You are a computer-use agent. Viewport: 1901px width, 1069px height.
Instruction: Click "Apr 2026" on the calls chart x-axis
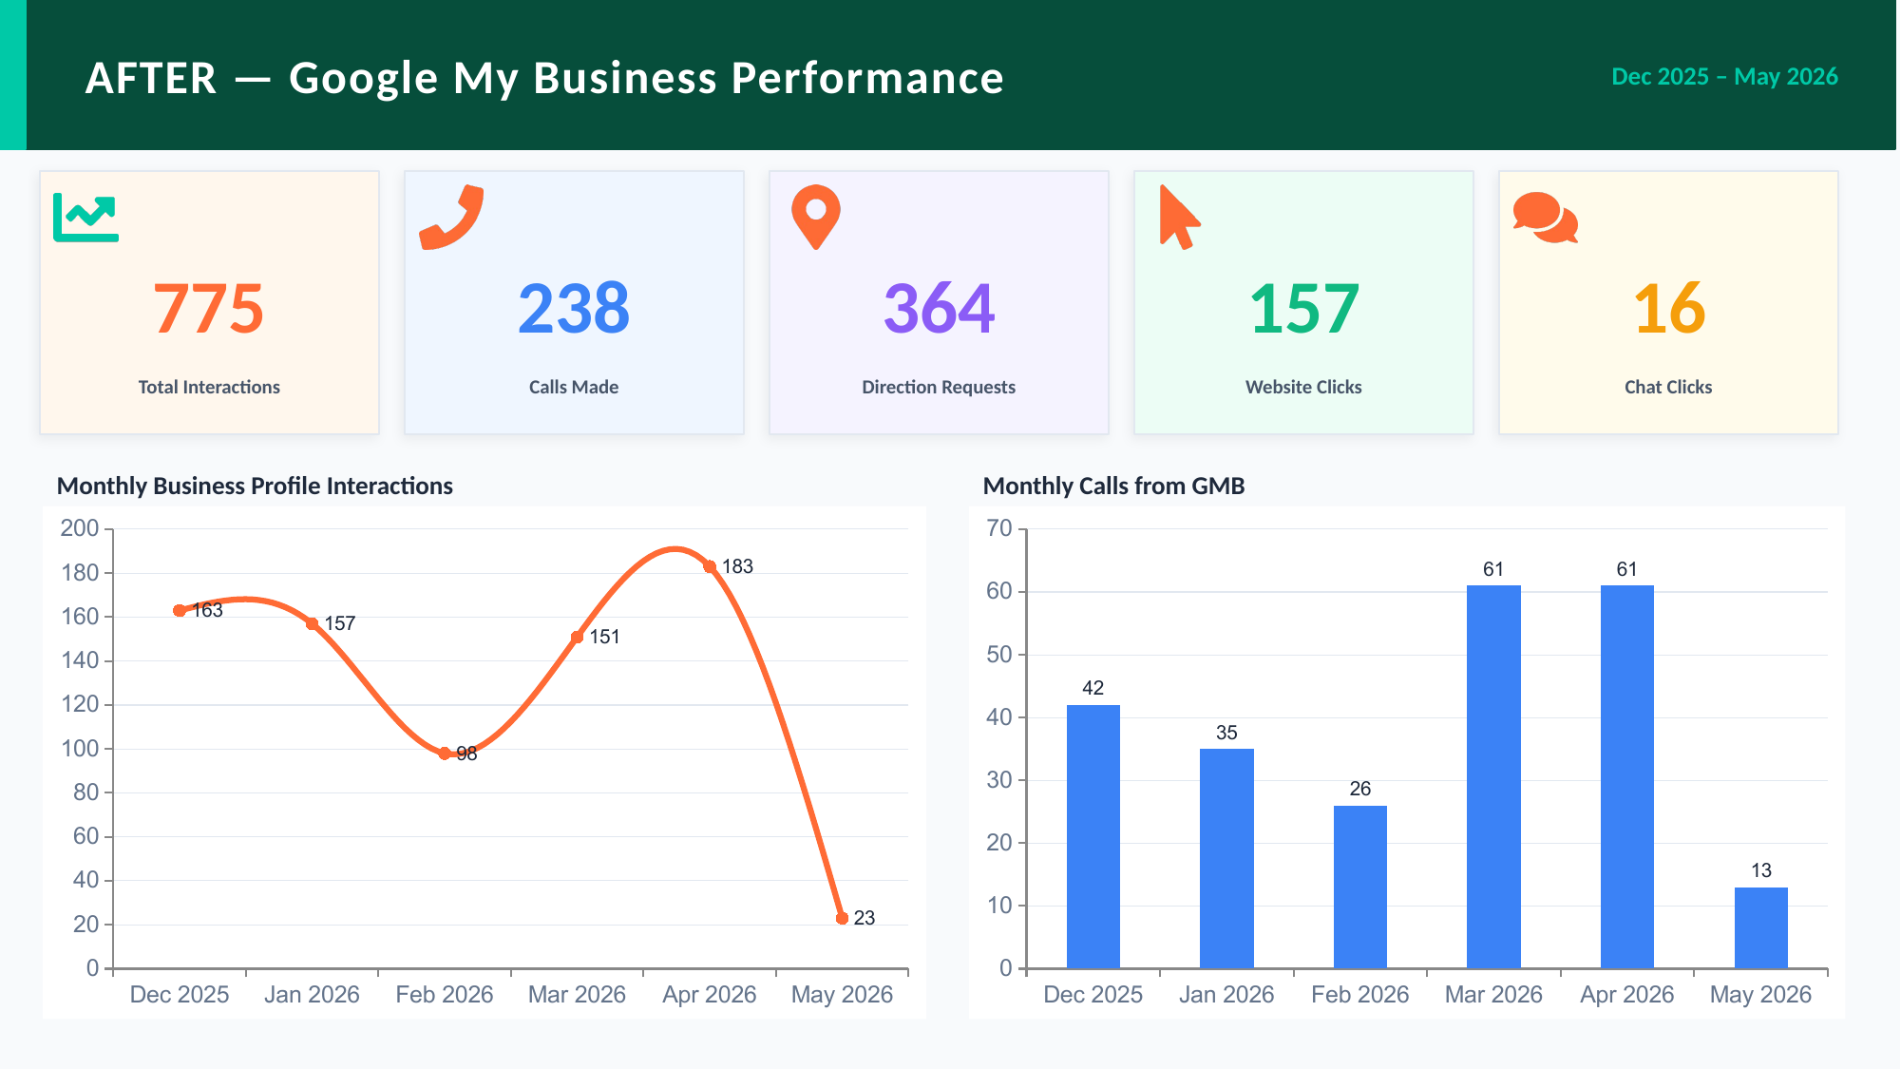[1627, 994]
